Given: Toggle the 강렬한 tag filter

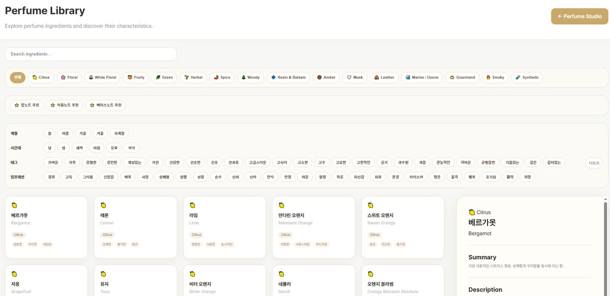Looking at the screenshot, I should (x=91, y=162).
